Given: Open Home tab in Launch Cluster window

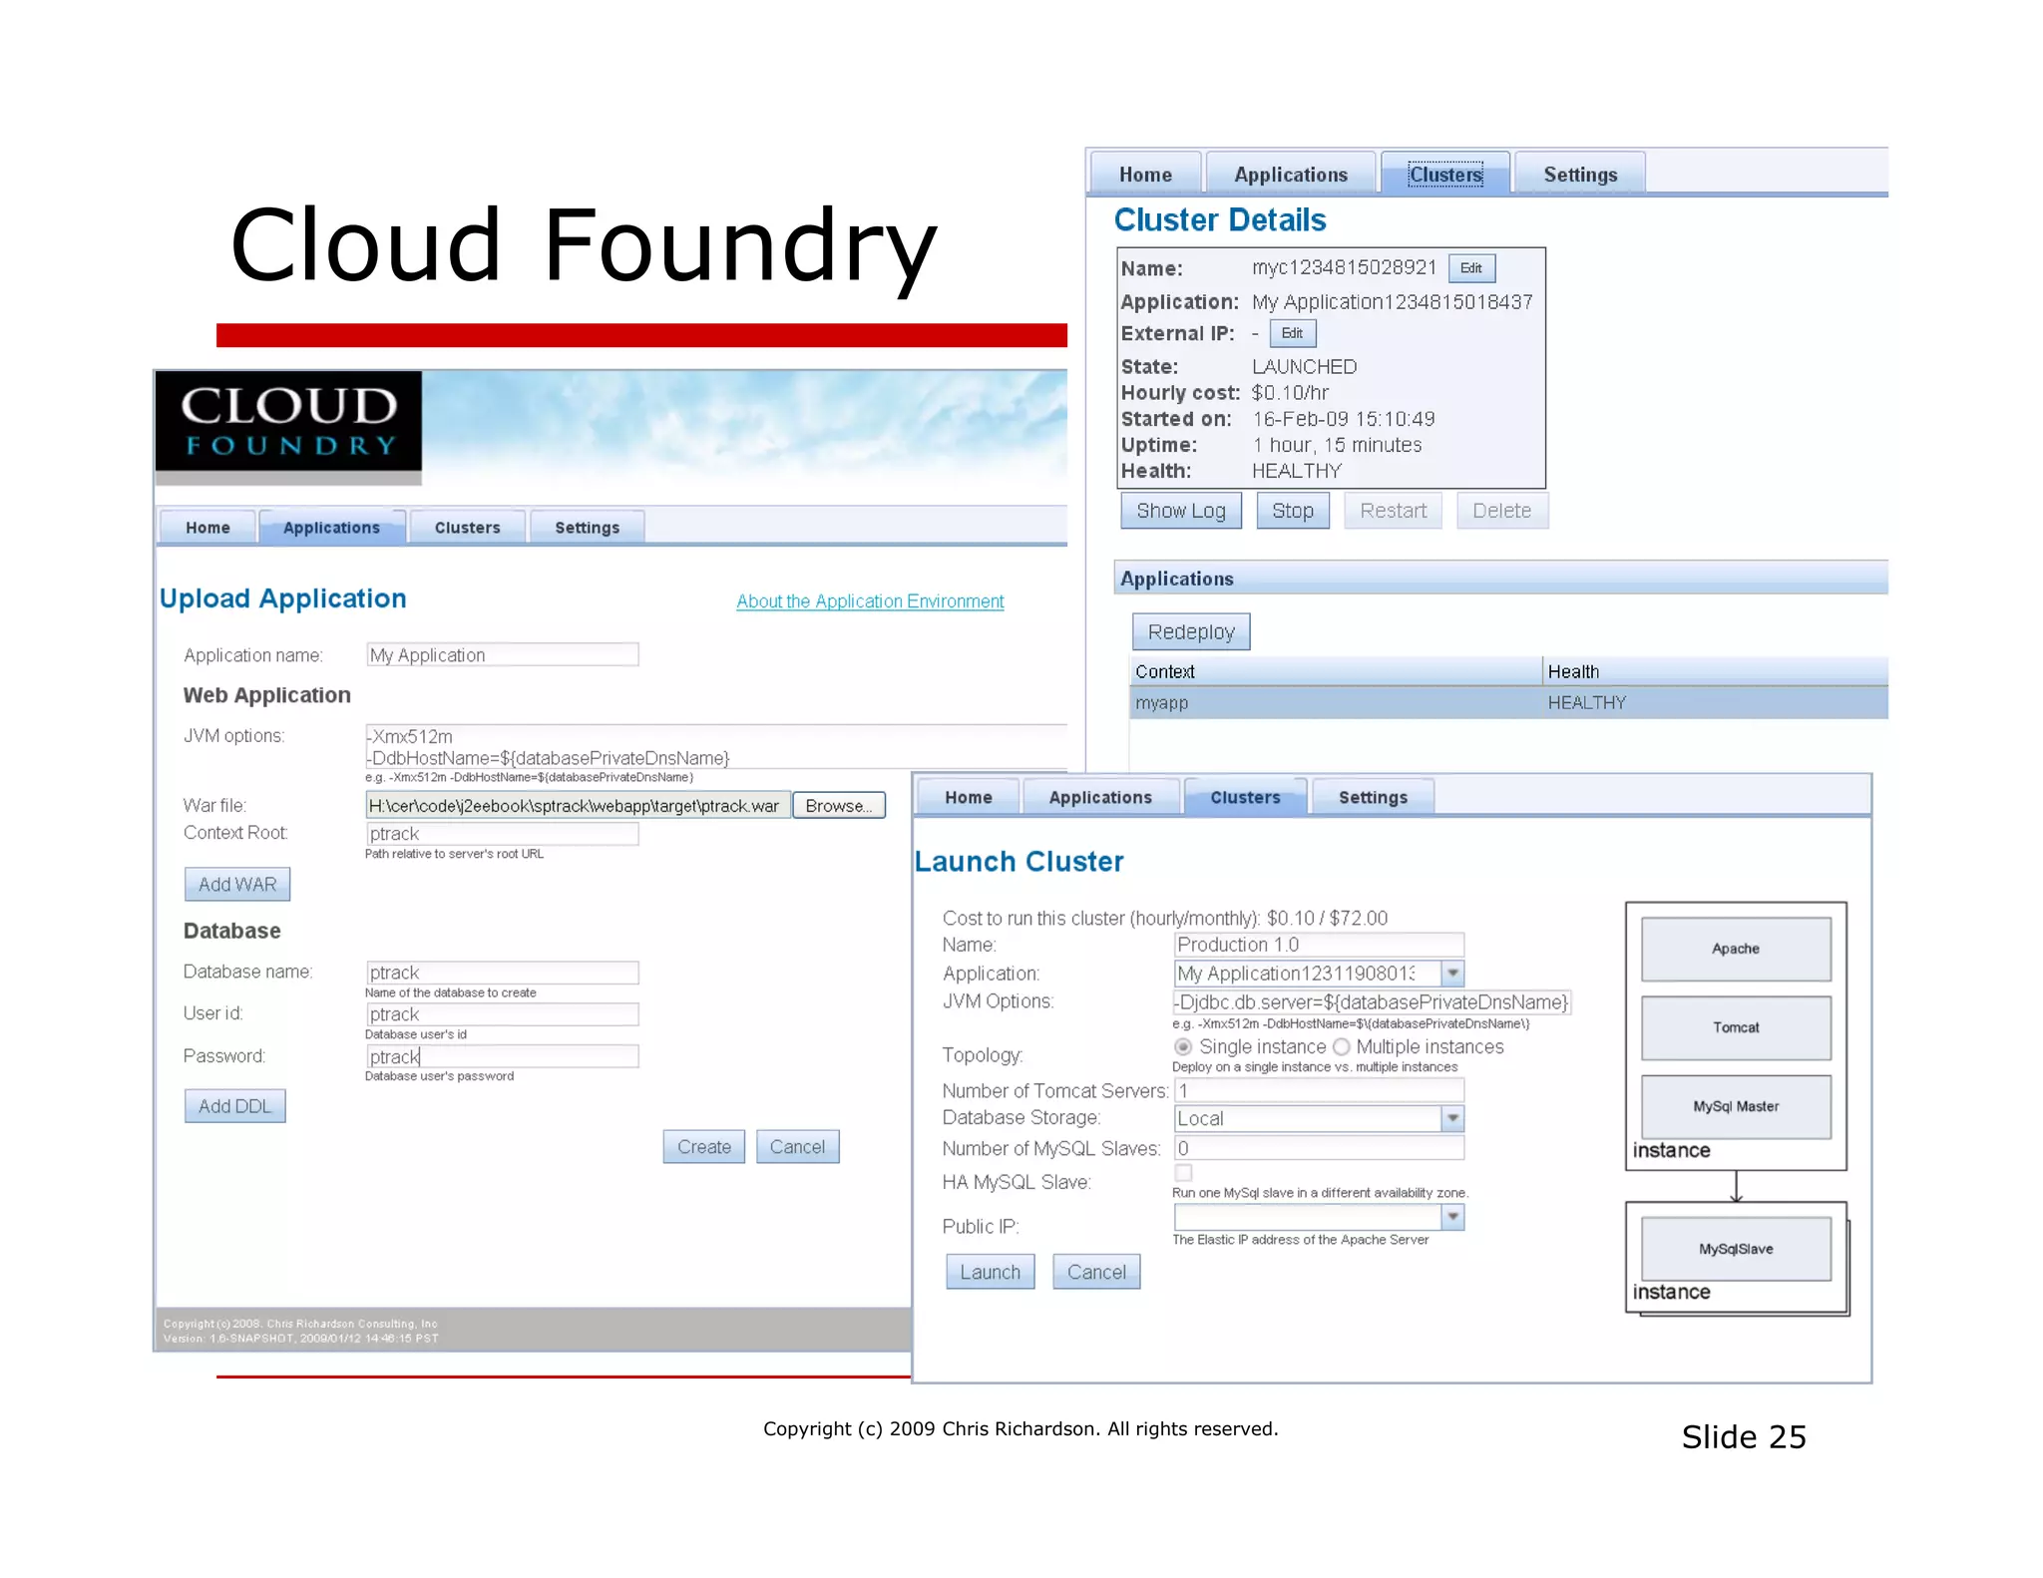Looking at the screenshot, I should pos(968,797).
